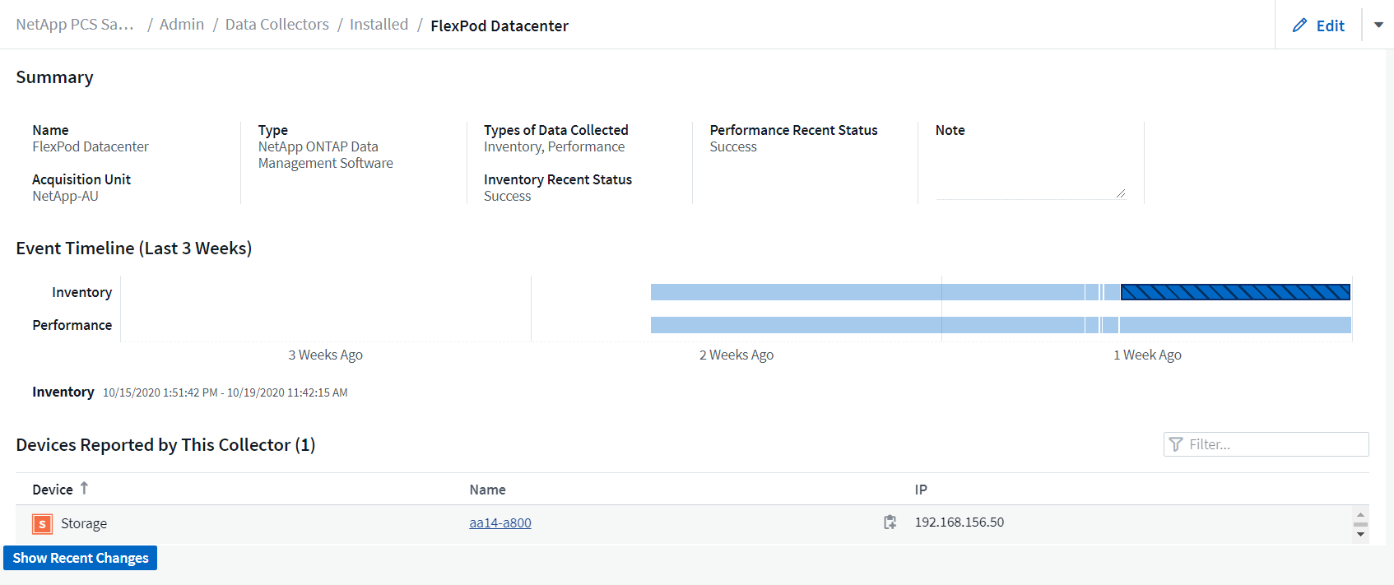Select the dark hatched Inventory timeline segment
The image size is (1394, 585).
pos(1234,292)
